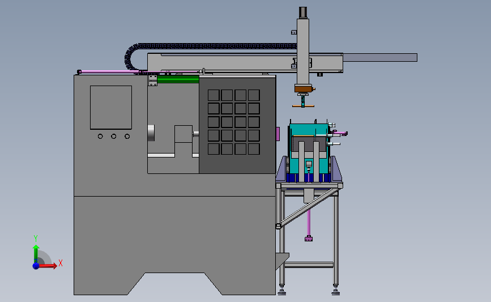The width and height of the screenshot is (491, 302).
Task: Select the top-left window in door grid
Action: [x=214, y=95]
